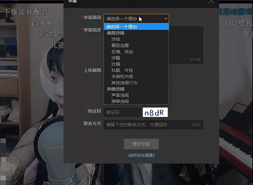Viewport: 253px width, 185px height.
Task: Click the 0/20 character counter
Action: [196, 125]
